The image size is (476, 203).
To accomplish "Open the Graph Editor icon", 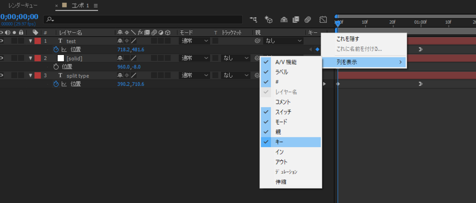I will click(323, 20).
